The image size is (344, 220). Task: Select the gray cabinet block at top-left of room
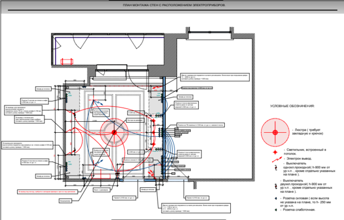[x=73, y=99]
